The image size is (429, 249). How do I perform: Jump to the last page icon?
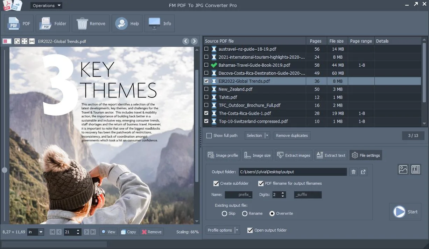(x=93, y=232)
